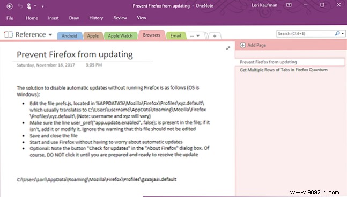Open the Email section tab
347x197 pixels.
[x=175, y=35]
